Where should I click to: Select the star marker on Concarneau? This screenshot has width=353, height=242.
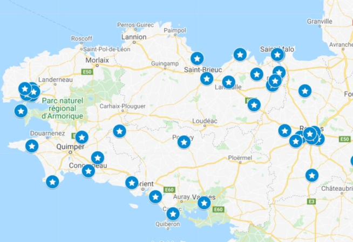click(89, 171)
